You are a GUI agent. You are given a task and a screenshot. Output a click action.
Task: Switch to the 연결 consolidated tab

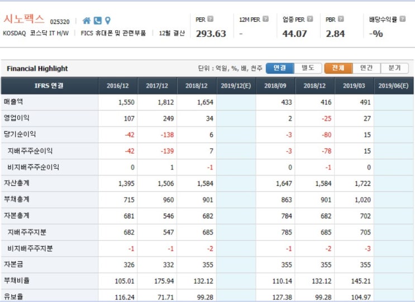(x=280, y=68)
